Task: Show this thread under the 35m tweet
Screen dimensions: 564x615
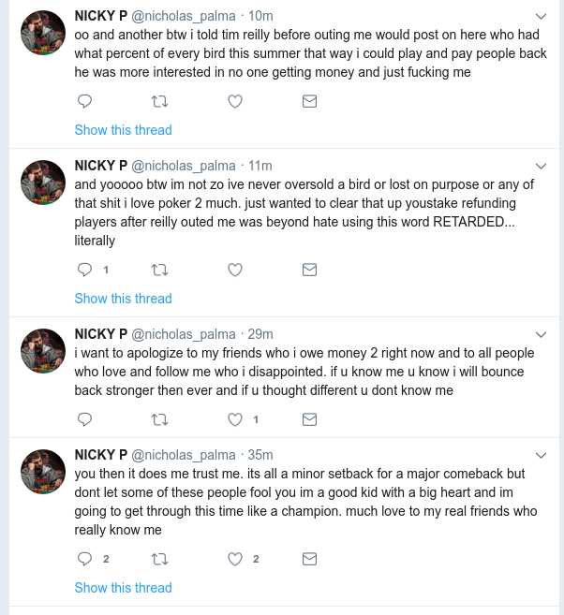Action: pyautogui.click(x=124, y=588)
